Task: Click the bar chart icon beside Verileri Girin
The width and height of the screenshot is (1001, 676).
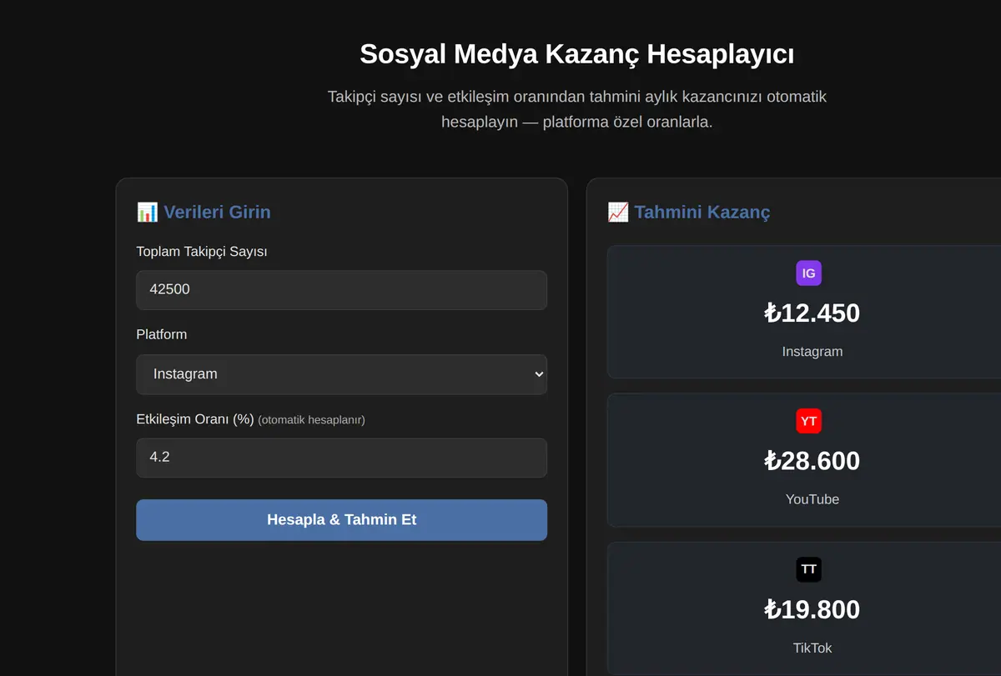Action: pos(148,212)
